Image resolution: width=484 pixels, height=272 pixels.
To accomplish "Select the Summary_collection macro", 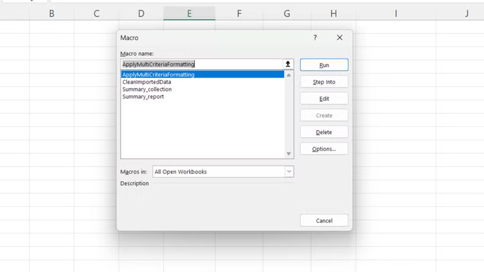I will click(203, 90).
